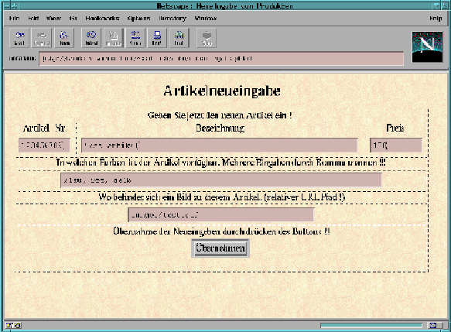Click the Artikel Nr. input field
Viewport: 451px width, 332px height.
(44, 145)
